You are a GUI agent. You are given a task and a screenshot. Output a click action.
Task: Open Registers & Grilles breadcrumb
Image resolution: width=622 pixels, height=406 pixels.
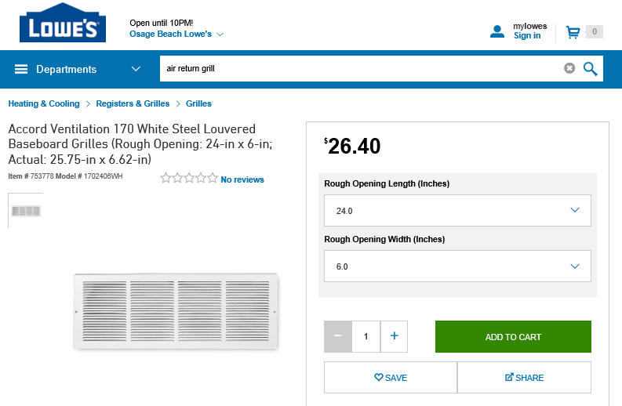coord(133,103)
